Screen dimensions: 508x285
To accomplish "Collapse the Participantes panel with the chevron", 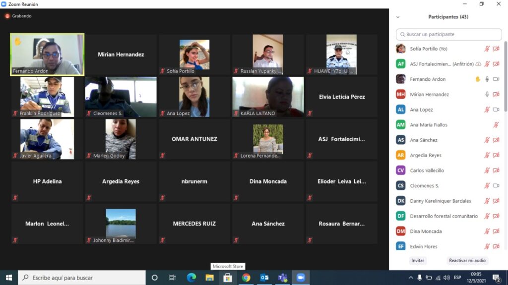I will pyautogui.click(x=397, y=17).
